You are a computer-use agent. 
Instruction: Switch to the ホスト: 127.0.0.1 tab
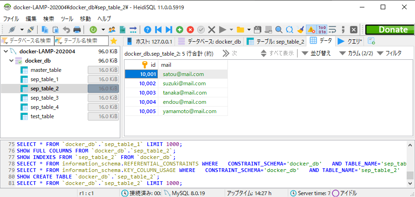tap(149, 42)
